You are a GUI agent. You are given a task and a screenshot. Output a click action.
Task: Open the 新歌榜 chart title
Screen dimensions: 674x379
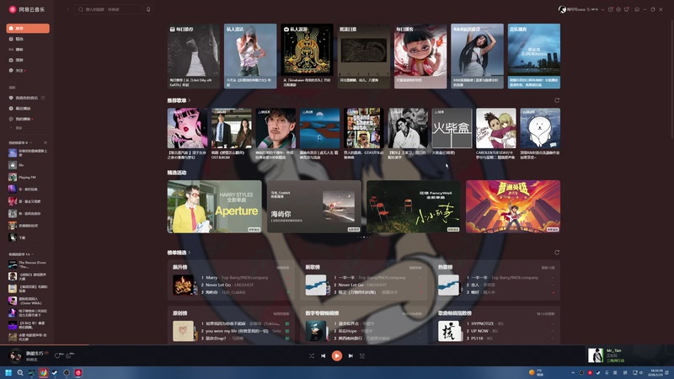313,267
